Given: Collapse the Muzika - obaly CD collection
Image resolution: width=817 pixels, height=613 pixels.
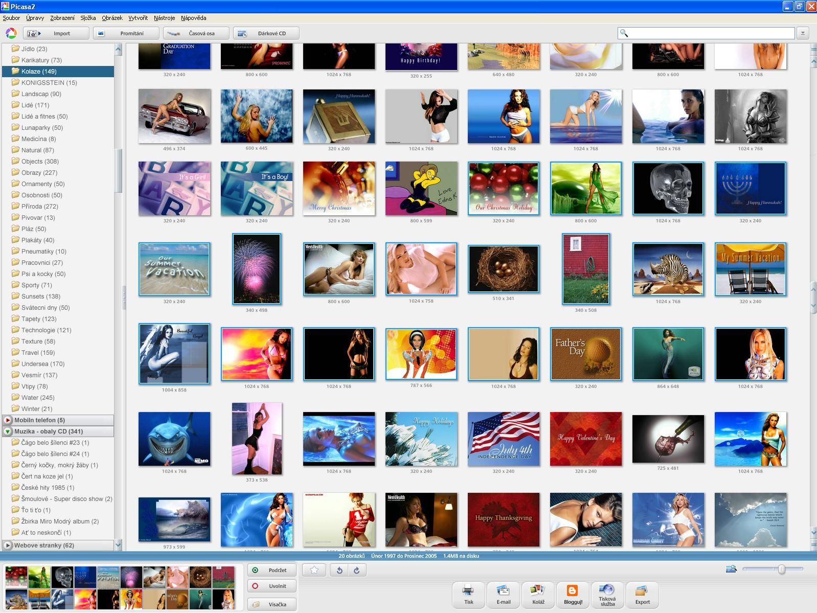Looking at the screenshot, I should (8, 432).
